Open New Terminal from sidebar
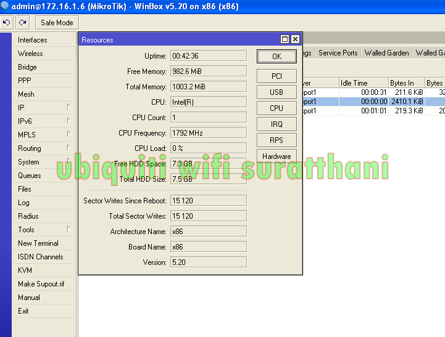Viewport: 445px width, 337px height. [44, 243]
